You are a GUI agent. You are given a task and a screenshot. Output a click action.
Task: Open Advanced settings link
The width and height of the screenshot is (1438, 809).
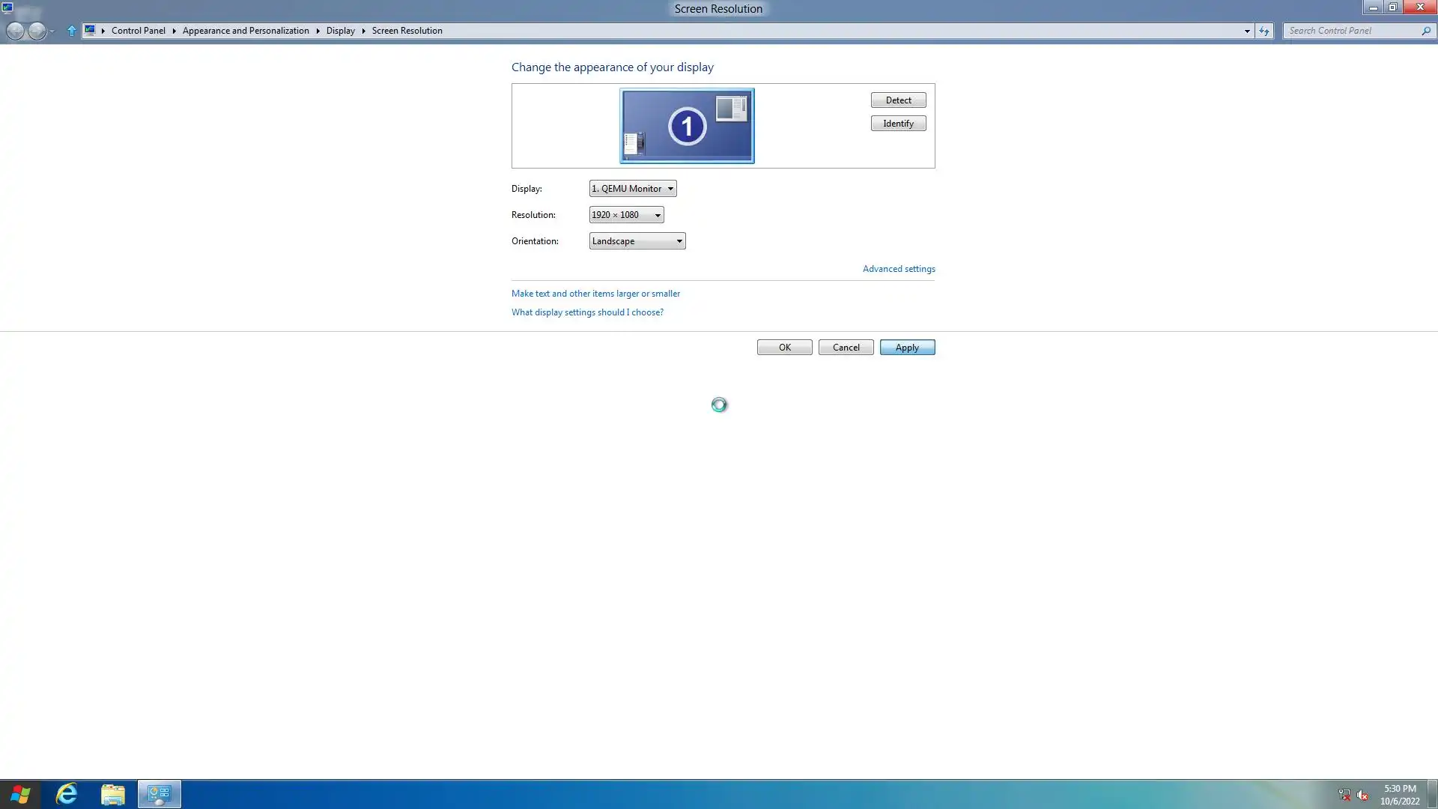pyautogui.click(x=899, y=269)
